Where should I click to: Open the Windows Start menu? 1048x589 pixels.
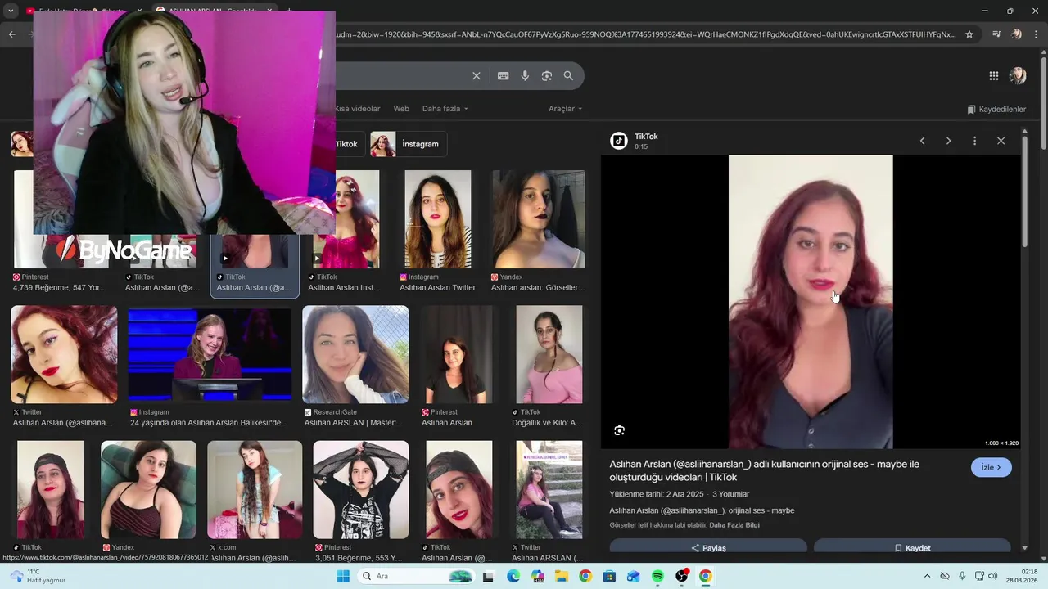tap(343, 577)
